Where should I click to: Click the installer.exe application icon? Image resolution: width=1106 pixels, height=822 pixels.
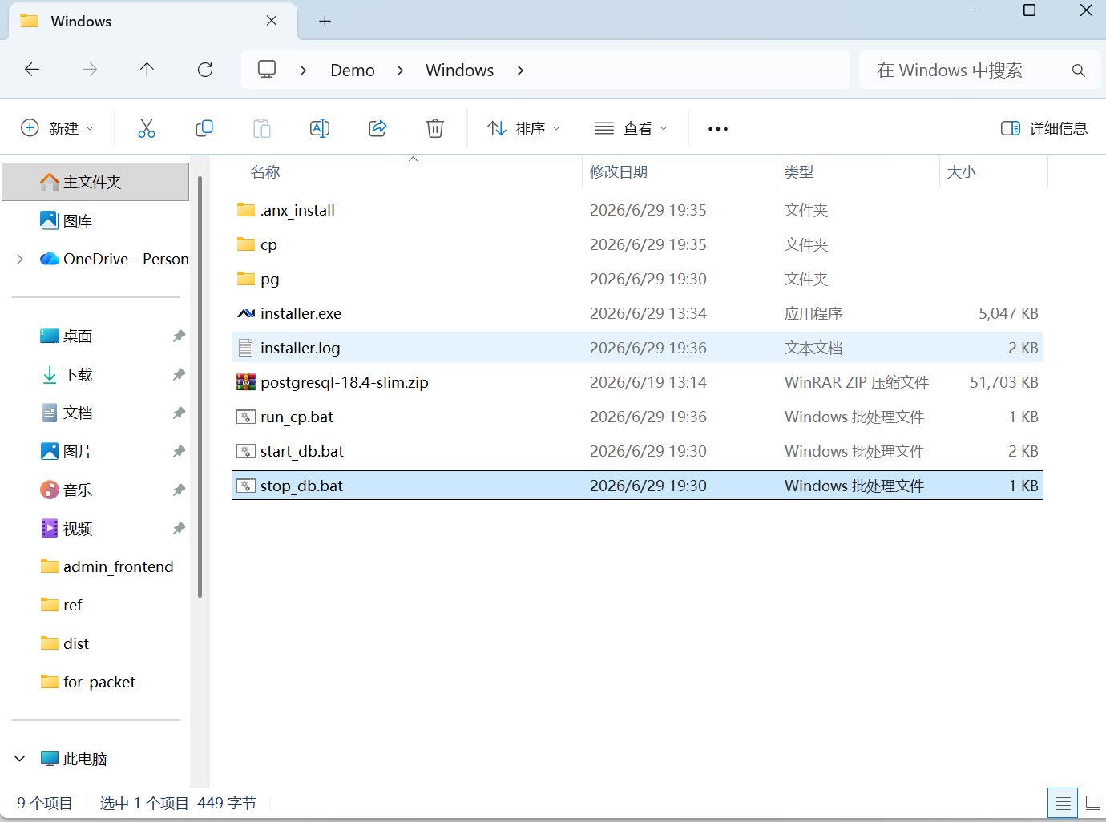246,313
